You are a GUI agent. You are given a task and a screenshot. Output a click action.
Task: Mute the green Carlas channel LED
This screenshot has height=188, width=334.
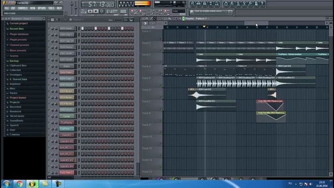click(x=49, y=116)
